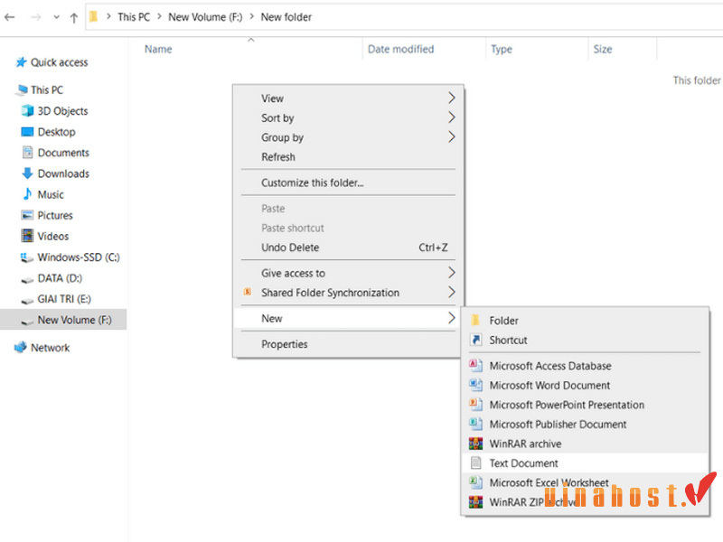Create a new WinRAR ZIP archive
The width and height of the screenshot is (723, 542).
coord(585,502)
